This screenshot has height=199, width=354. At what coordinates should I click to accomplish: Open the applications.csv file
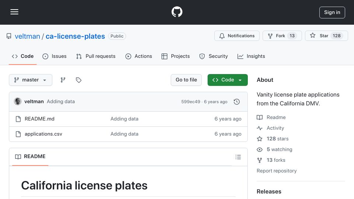pos(44,134)
